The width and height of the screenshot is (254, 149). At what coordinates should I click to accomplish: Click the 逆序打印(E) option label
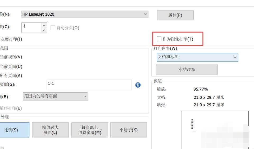[11, 108]
